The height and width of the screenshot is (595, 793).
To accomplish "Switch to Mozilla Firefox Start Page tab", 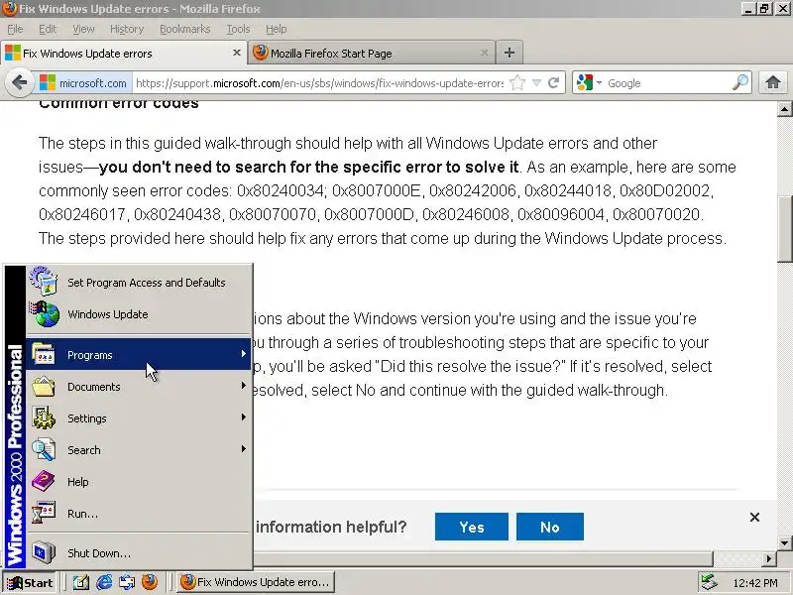I will [x=371, y=54].
